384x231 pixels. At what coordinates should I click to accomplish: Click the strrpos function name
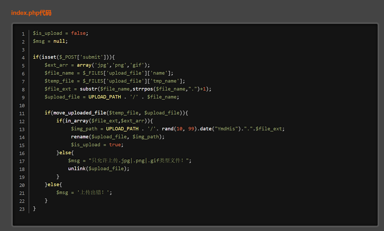[143, 89]
